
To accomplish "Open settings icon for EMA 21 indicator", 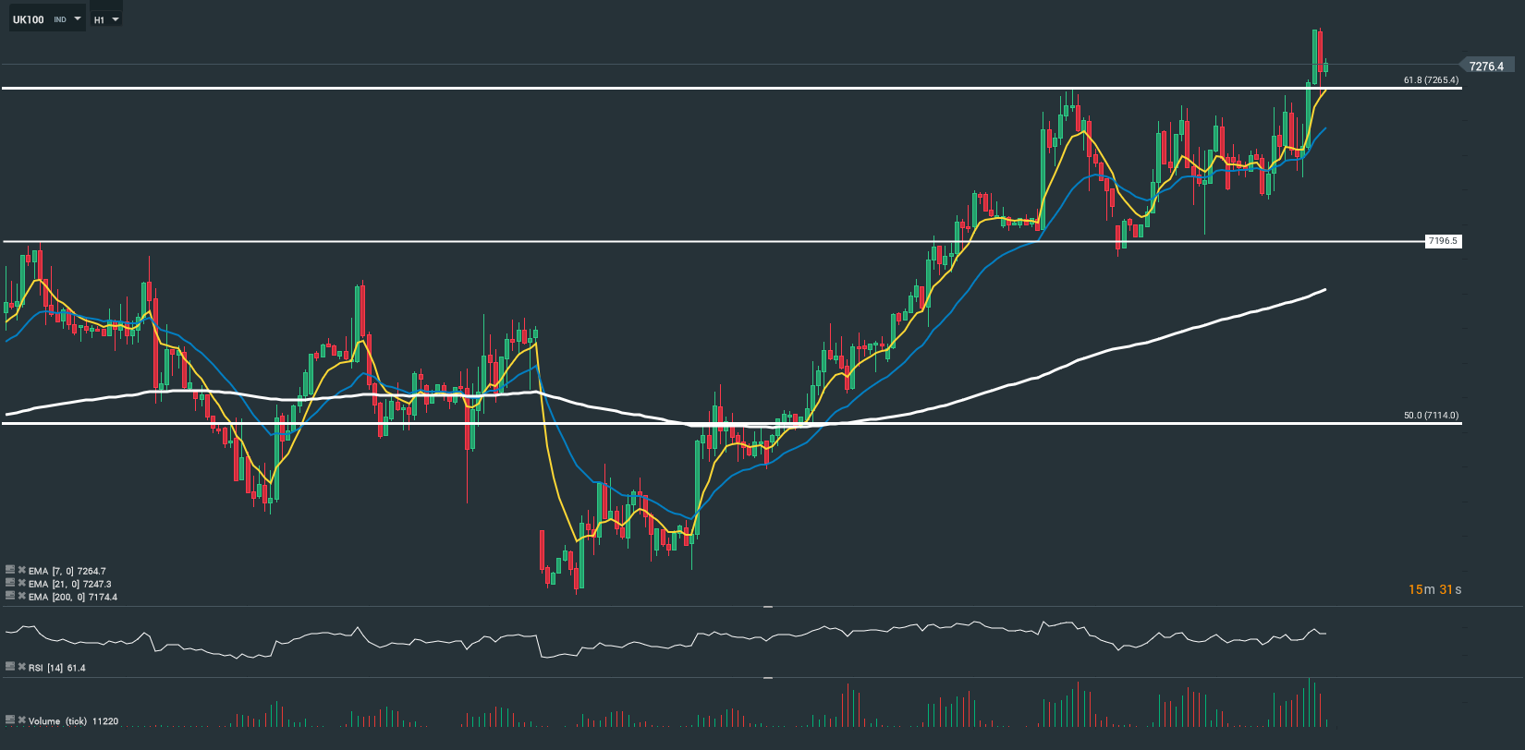I will [10, 584].
